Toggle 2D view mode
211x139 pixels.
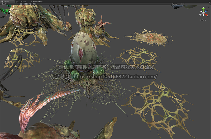pyautogui.click(x=21, y=4)
